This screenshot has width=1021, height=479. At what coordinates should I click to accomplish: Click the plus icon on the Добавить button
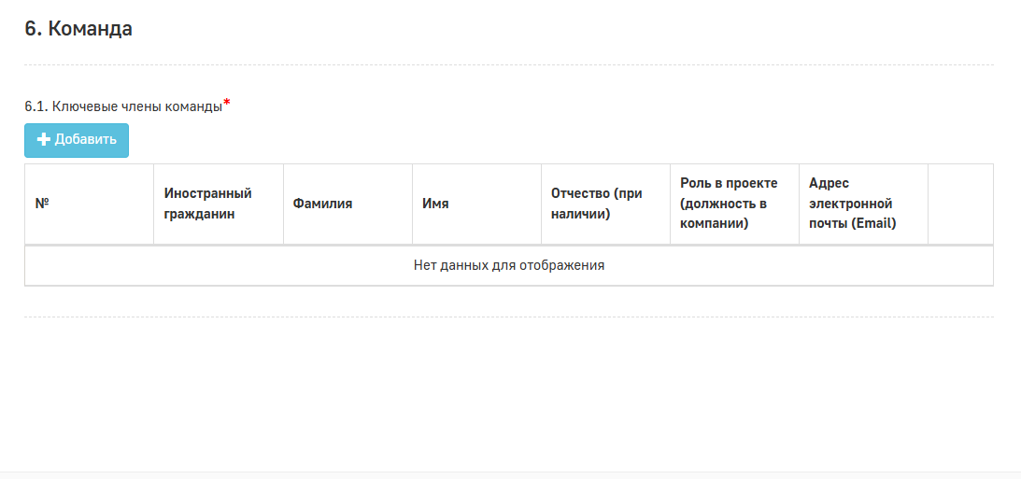tap(44, 140)
